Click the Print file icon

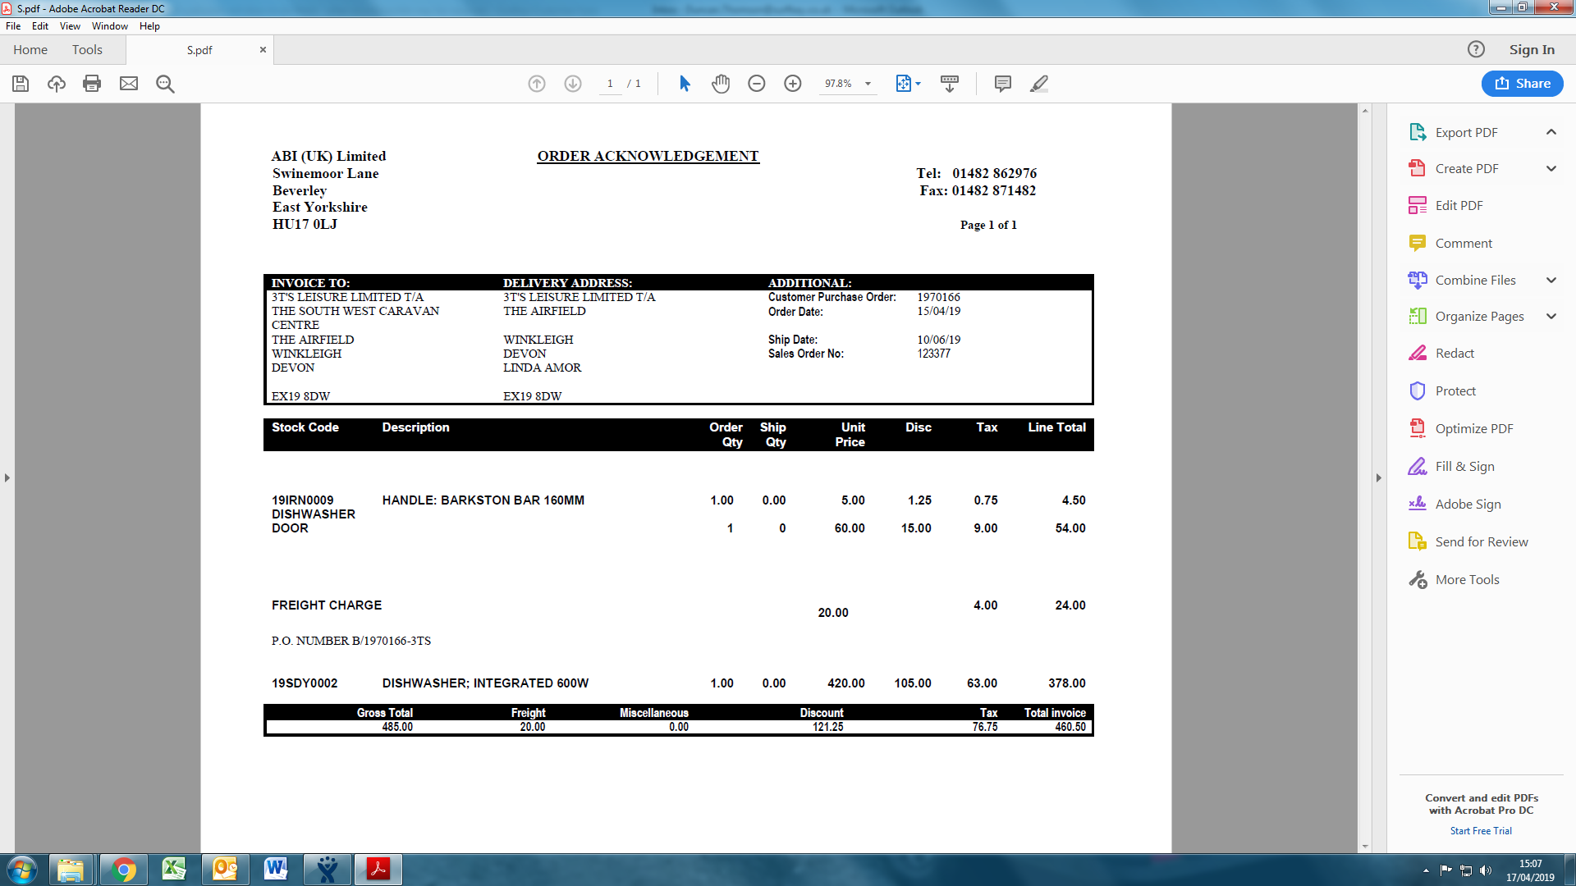click(92, 84)
